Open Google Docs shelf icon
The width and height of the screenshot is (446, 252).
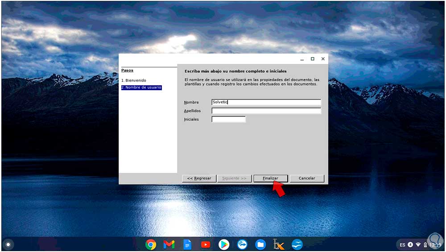[x=187, y=244]
